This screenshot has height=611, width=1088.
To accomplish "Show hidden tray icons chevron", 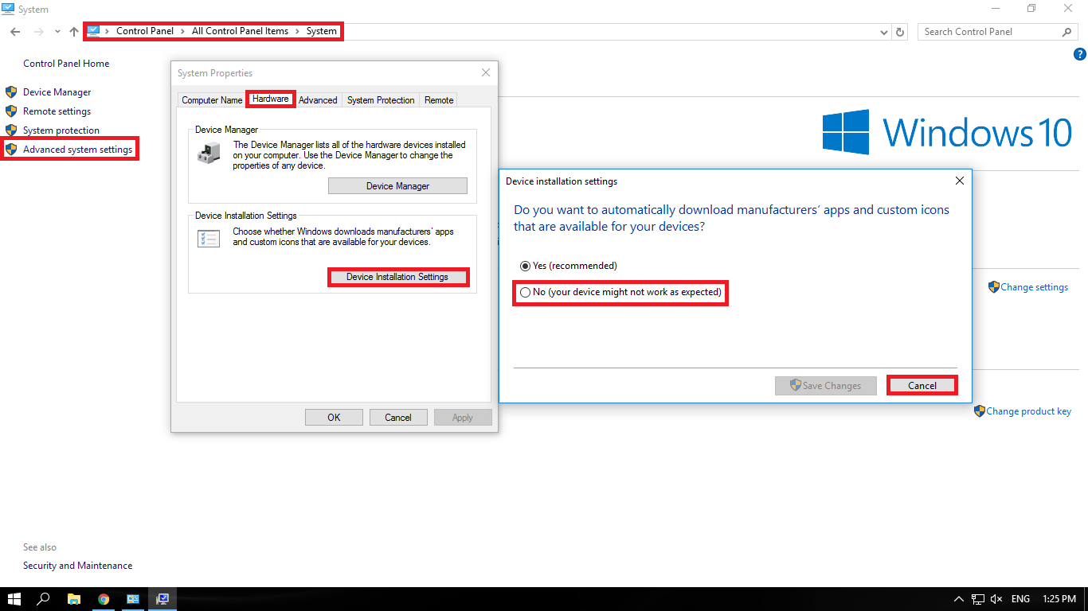I will 958,599.
